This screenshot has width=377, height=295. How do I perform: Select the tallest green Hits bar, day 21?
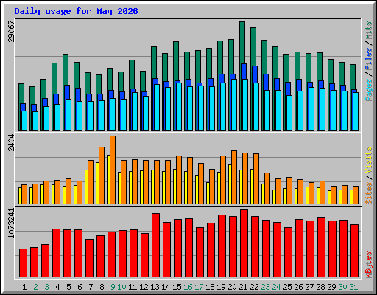[x=242, y=42]
